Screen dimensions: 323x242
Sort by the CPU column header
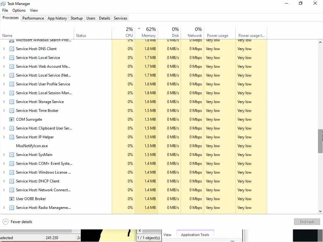(x=123, y=33)
